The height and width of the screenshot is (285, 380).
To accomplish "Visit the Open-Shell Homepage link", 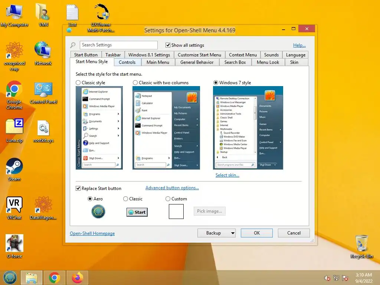I will pos(92,233).
